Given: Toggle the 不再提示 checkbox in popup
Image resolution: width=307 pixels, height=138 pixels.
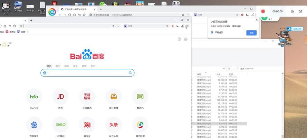Looking at the screenshot, I should tap(212, 32).
